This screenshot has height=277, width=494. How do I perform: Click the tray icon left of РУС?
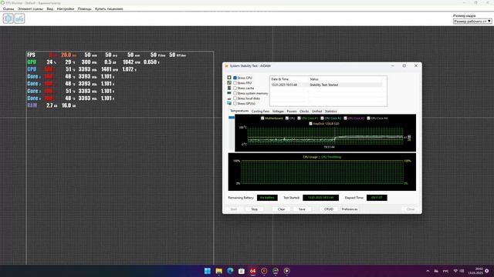click(436, 271)
